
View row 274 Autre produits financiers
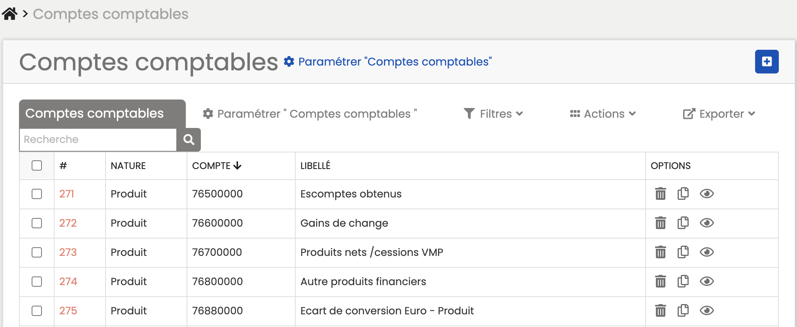click(707, 282)
